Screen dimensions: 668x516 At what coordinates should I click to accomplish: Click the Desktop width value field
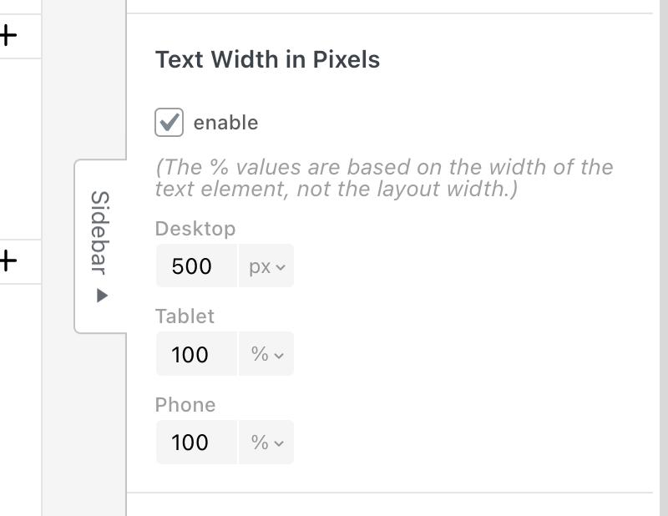196,266
